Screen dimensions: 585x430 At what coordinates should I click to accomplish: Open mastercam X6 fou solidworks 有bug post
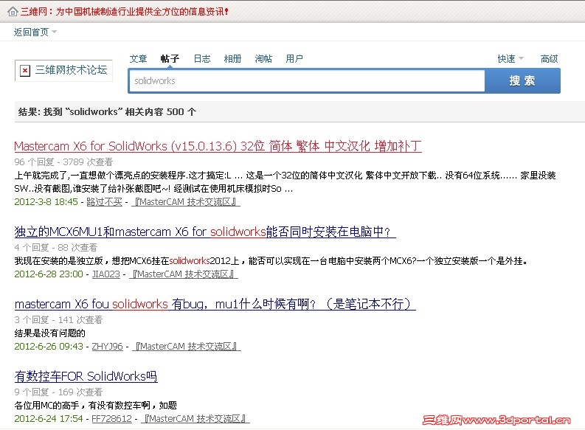click(x=215, y=304)
